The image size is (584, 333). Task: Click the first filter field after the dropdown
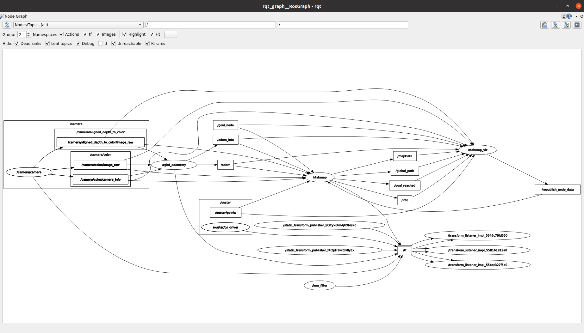pyautogui.click(x=210, y=25)
